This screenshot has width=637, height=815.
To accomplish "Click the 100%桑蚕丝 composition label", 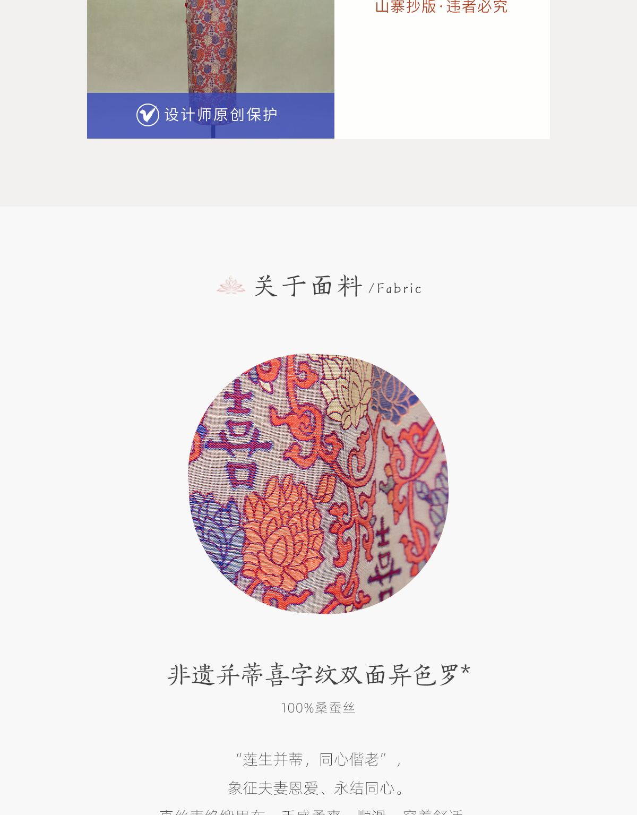I will coord(318,708).
